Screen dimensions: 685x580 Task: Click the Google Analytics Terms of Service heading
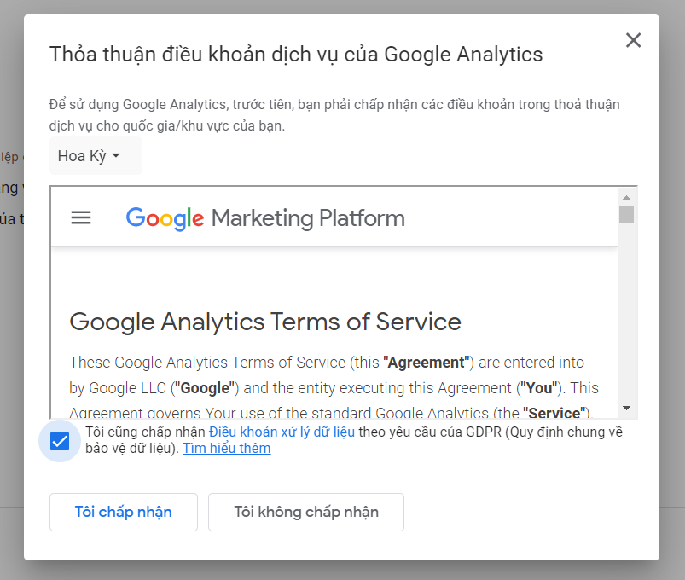(x=265, y=322)
